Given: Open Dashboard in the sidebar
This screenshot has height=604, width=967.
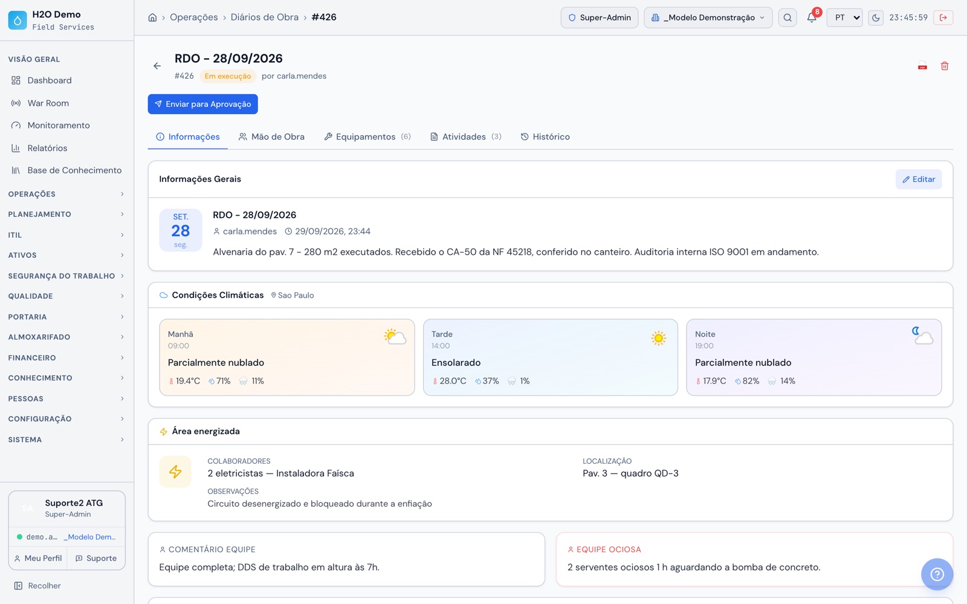Looking at the screenshot, I should coord(66,80).
